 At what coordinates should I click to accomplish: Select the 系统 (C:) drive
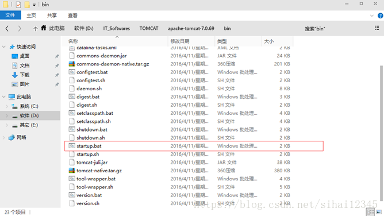coord(29,106)
